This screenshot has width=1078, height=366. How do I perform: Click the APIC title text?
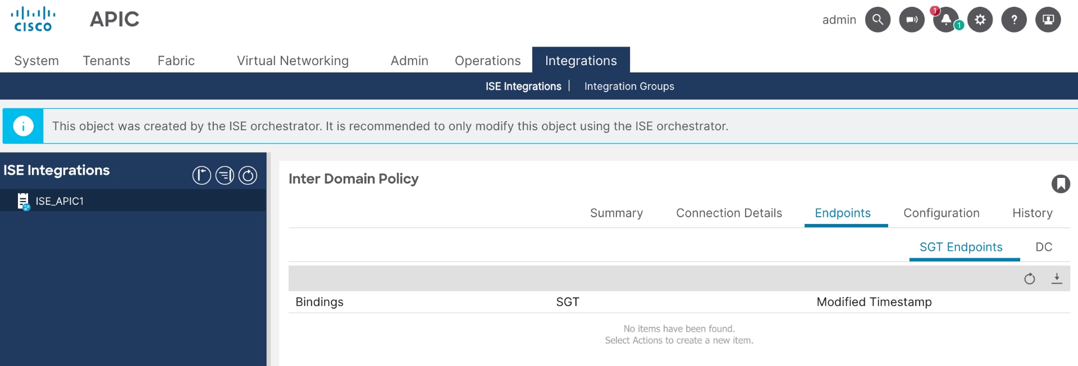tap(115, 19)
